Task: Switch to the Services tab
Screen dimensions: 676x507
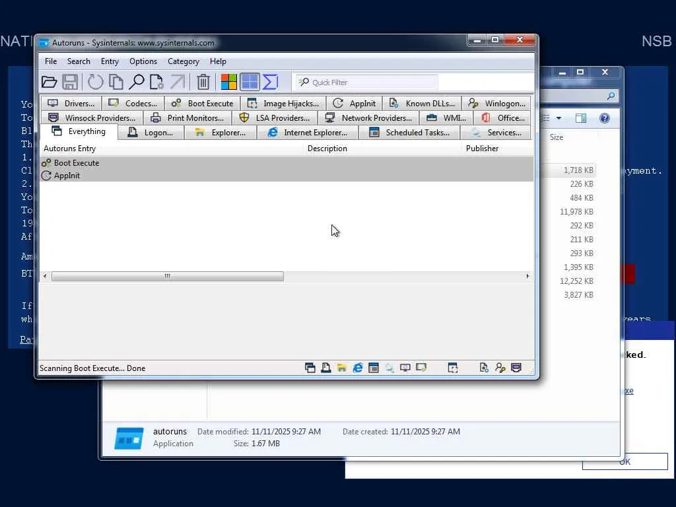Action: [496, 132]
